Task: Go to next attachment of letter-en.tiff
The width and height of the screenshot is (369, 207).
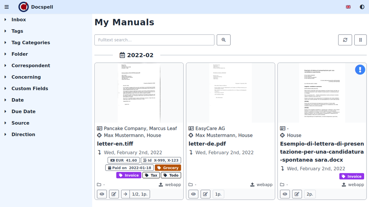Action: pyautogui.click(x=125, y=194)
